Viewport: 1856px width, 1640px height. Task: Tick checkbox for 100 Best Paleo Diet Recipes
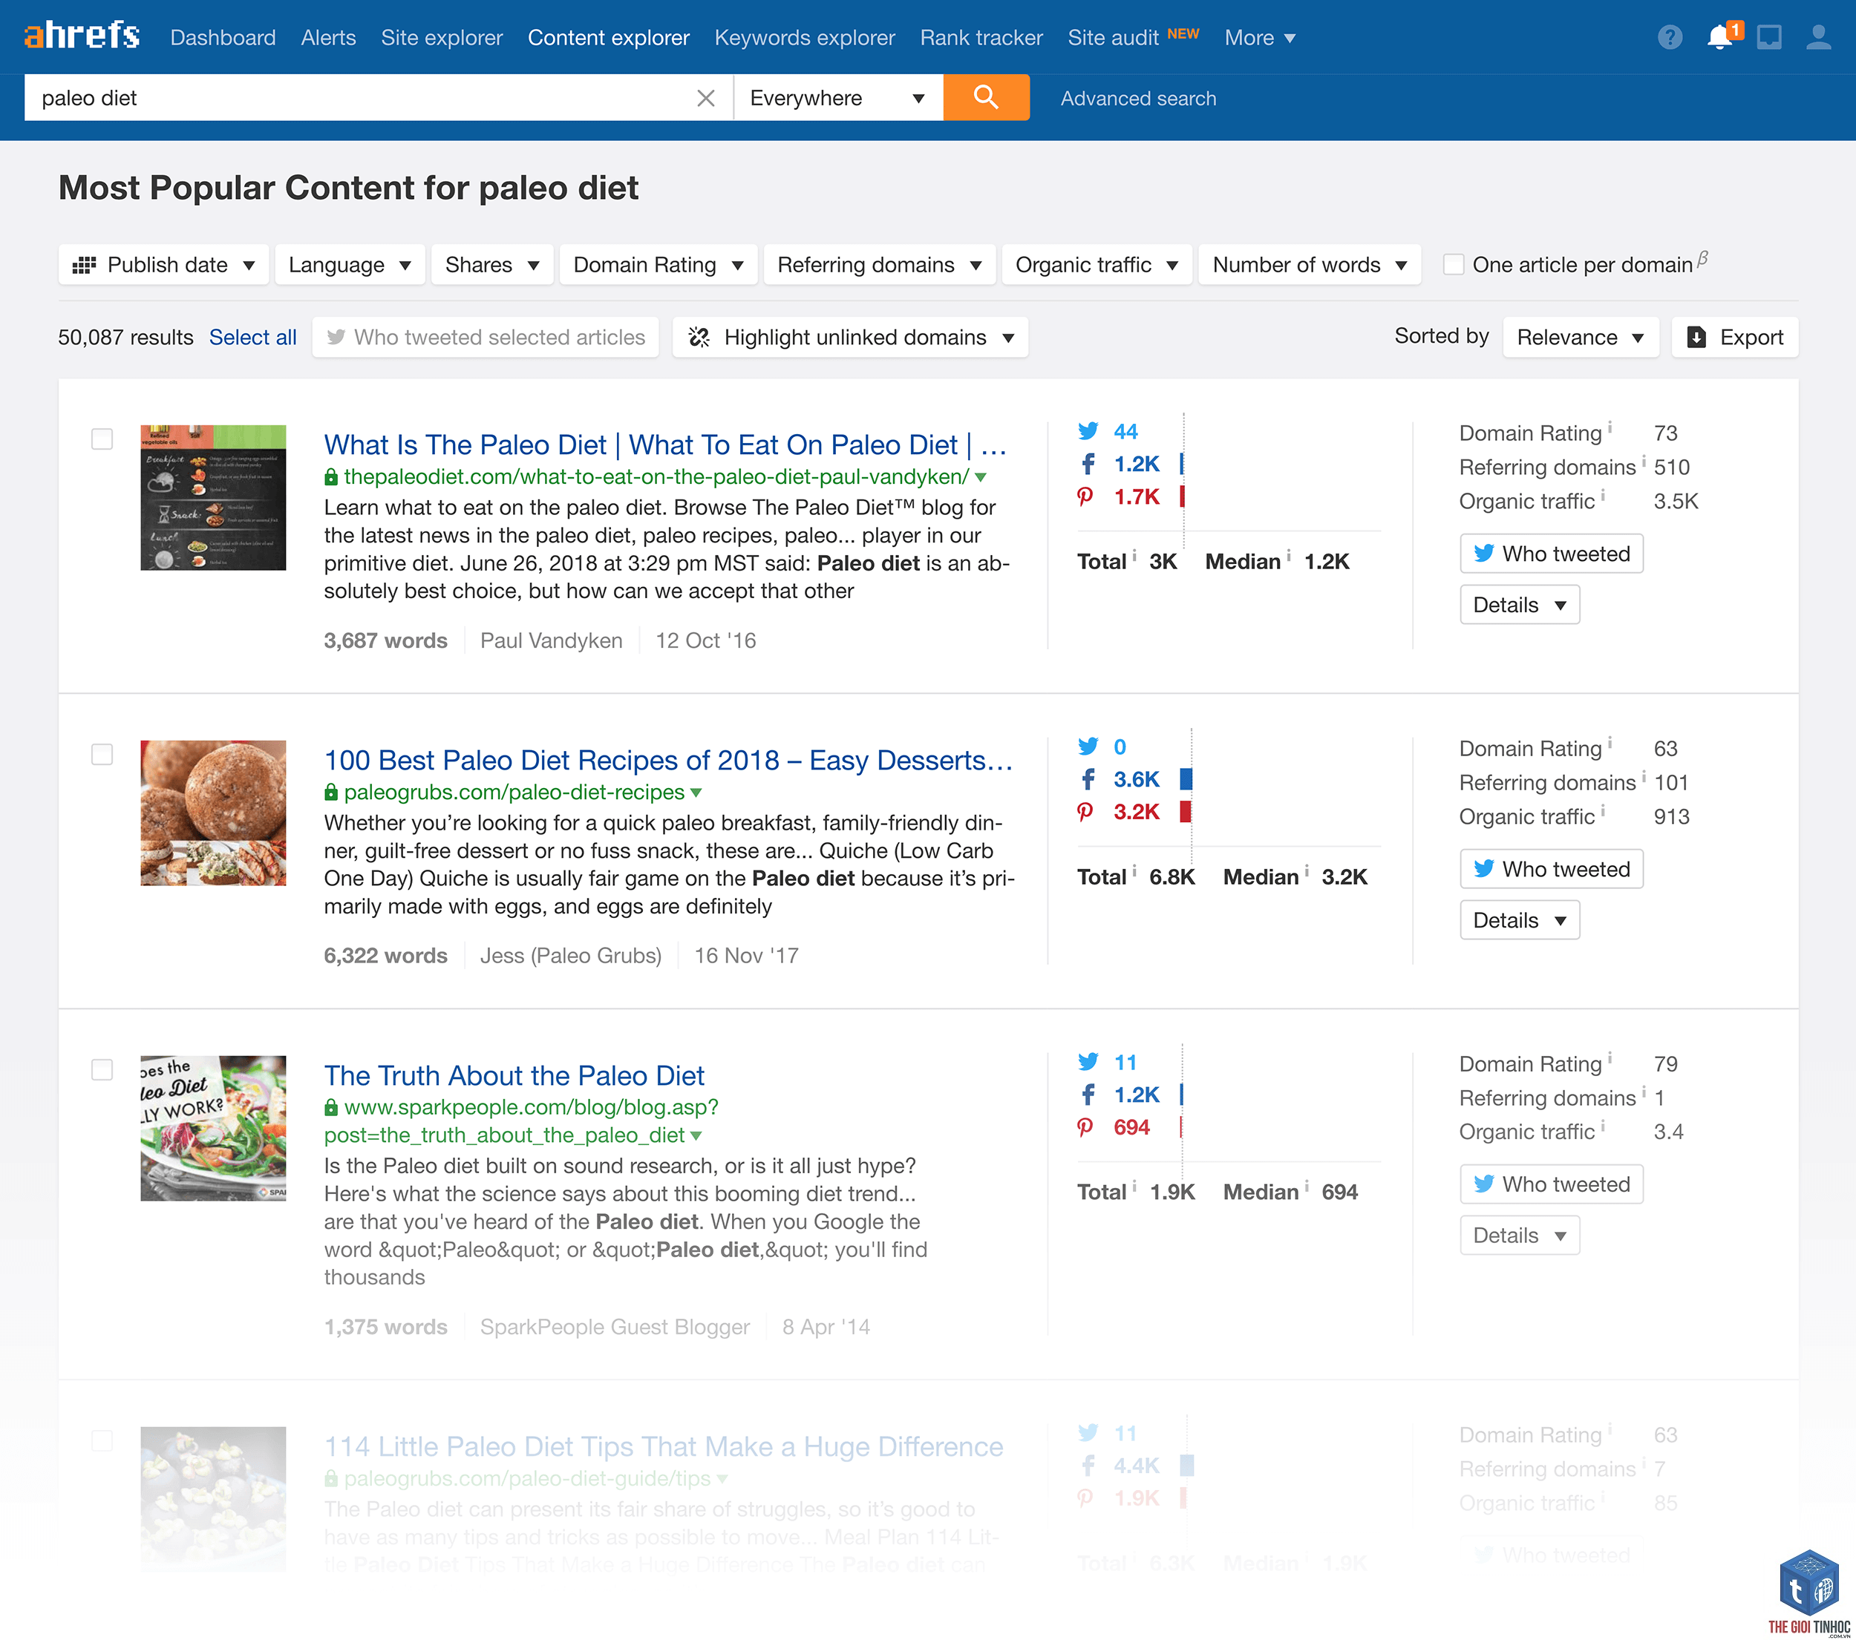[102, 754]
